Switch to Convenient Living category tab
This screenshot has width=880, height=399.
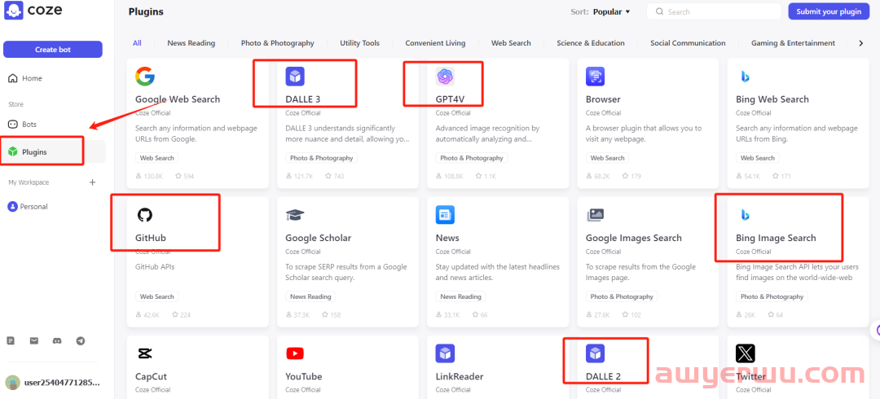(x=435, y=43)
